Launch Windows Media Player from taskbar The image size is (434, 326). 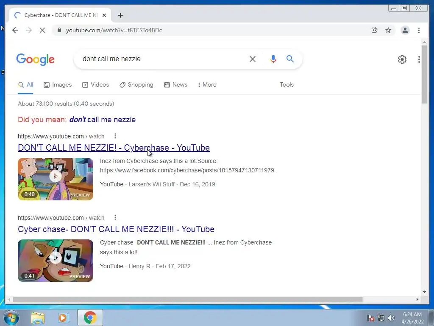pos(63,318)
